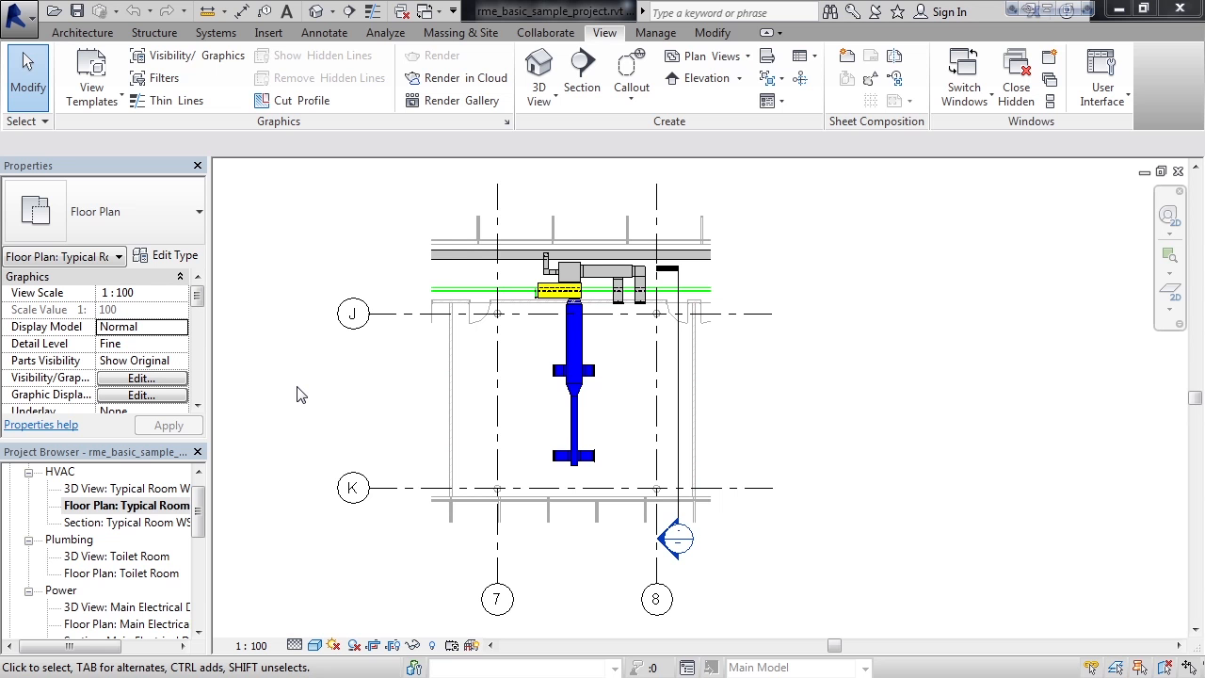Click the favorites star icon in title bar
The height and width of the screenshot is (678, 1205).
(x=898, y=11)
